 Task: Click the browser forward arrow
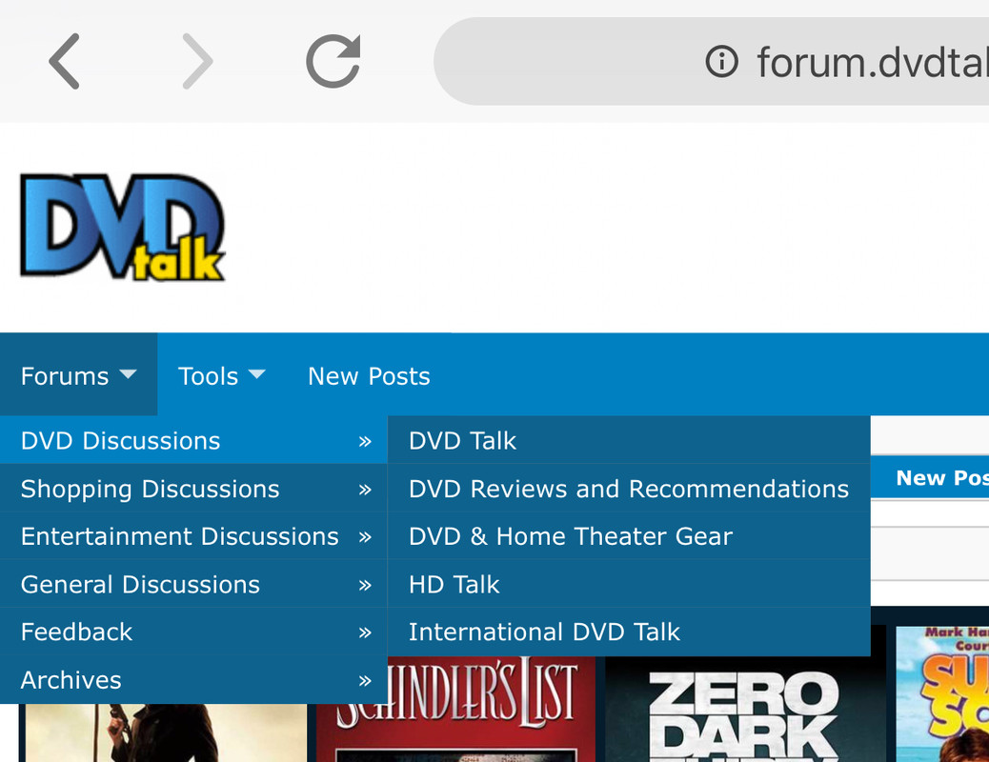pos(197,61)
